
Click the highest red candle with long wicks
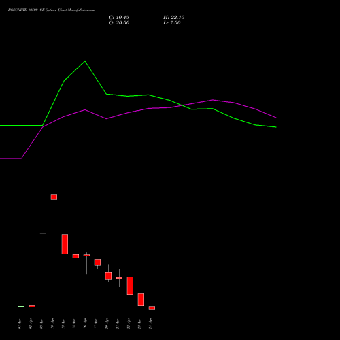[x=54, y=197]
